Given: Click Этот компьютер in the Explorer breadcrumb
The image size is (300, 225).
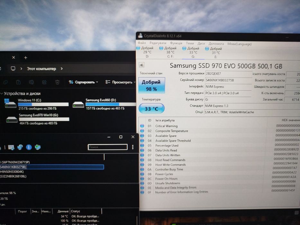Looking at the screenshot, I should (41, 69).
